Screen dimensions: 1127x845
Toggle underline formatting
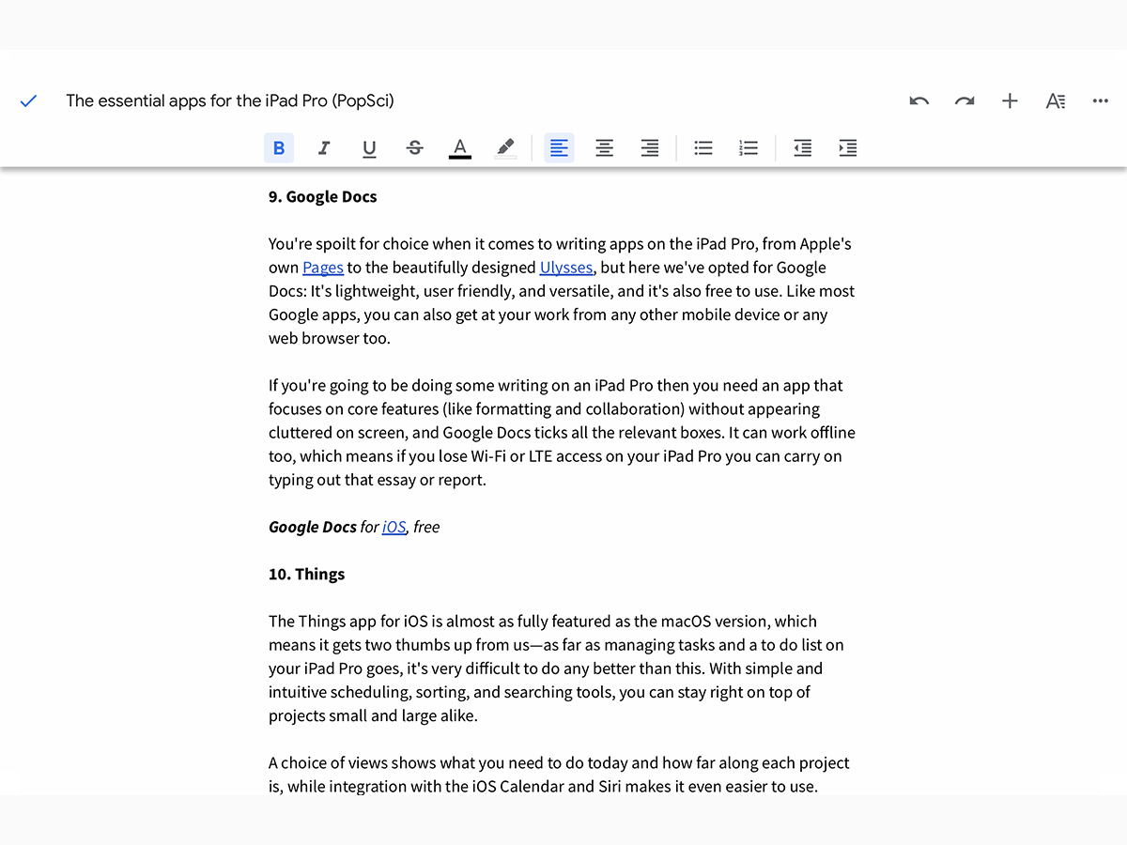point(369,147)
